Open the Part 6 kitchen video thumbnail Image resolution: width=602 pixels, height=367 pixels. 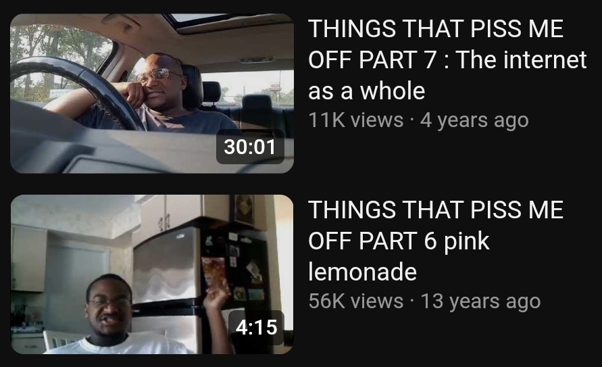[152, 274]
